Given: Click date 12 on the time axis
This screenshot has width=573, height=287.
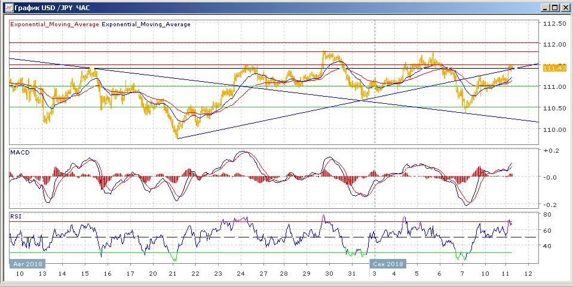Looking at the screenshot, I should tap(528, 273).
